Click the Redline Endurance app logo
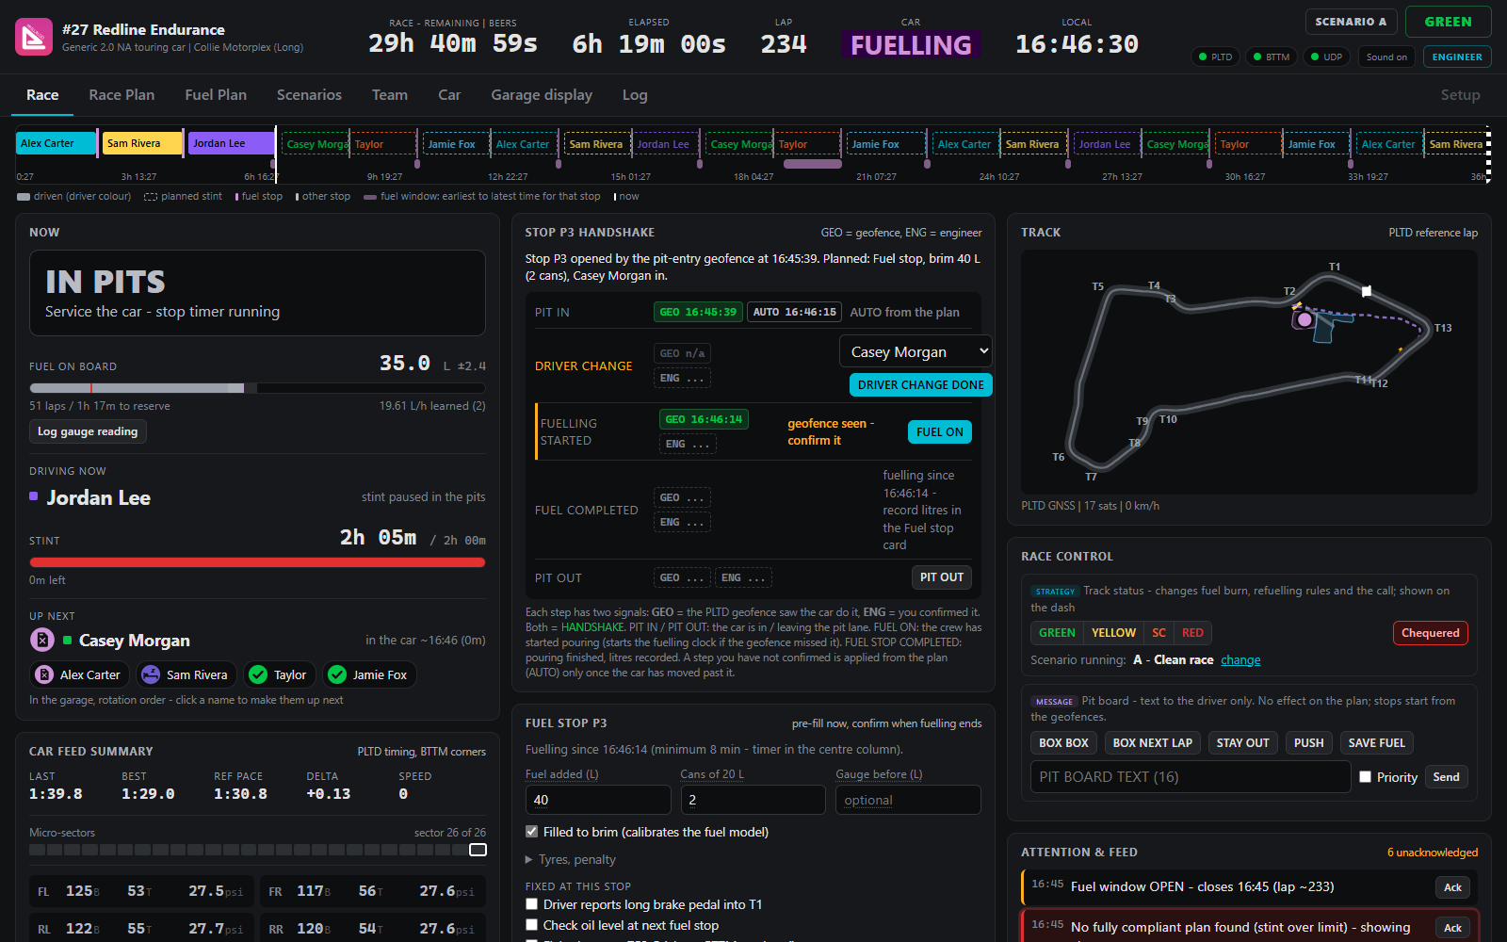Image resolution: width=1507 pixels, height=942 pixels. pyautogui.click(x=34, y=38)
